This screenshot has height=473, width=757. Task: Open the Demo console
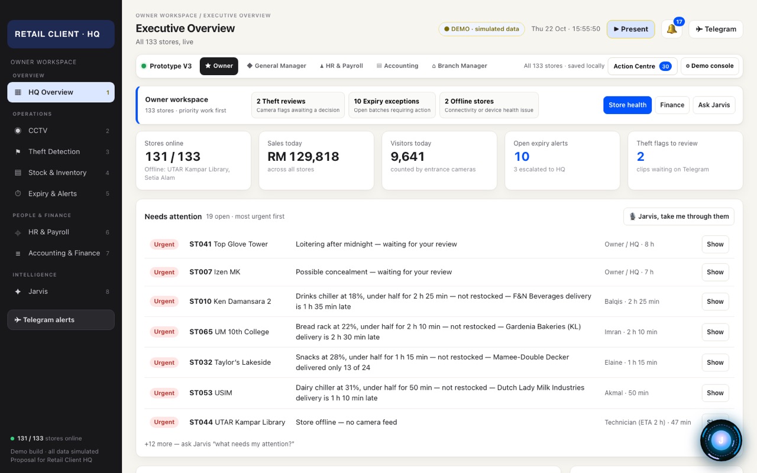710,66
